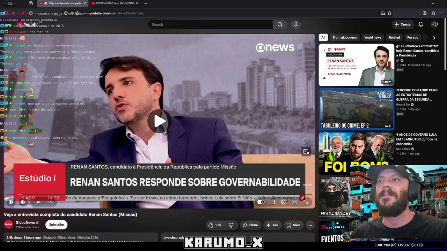Image resolution: width=447 pixels, height=251 pixels.
Task: Select the 'World news' chip
Action: click(373, 37)
